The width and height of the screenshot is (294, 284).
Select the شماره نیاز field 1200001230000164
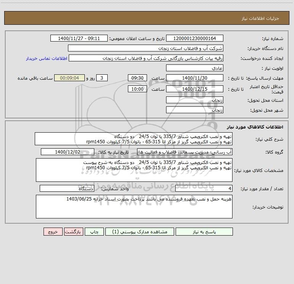[x=195, y=38]
